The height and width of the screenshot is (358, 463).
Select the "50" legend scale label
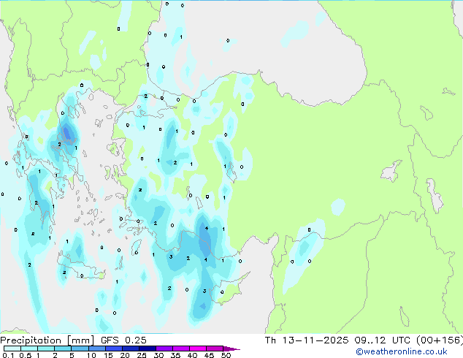pyautogui.click(x=226, y=355)
